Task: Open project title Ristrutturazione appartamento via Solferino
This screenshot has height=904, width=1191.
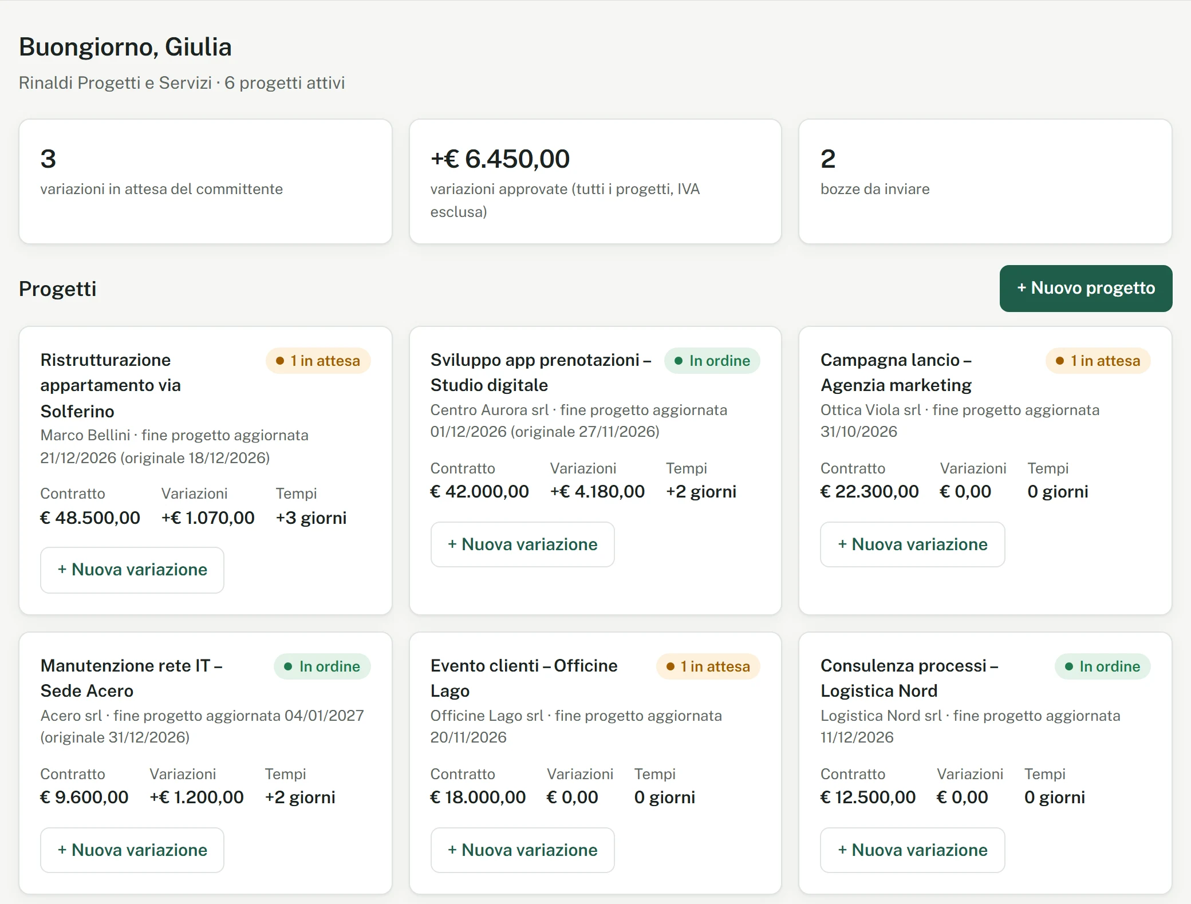Action: click(111, 385)
